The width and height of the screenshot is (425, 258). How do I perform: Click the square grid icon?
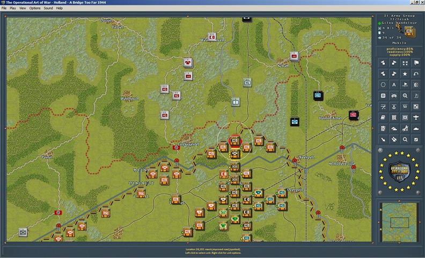(x=383, y=96)
